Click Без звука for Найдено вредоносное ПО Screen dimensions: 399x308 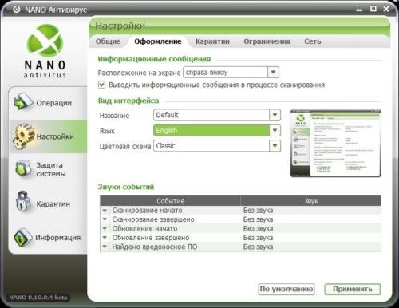[x=258, y=247]
